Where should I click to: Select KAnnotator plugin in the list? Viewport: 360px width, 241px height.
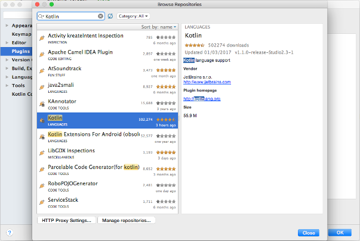(107, 104)
